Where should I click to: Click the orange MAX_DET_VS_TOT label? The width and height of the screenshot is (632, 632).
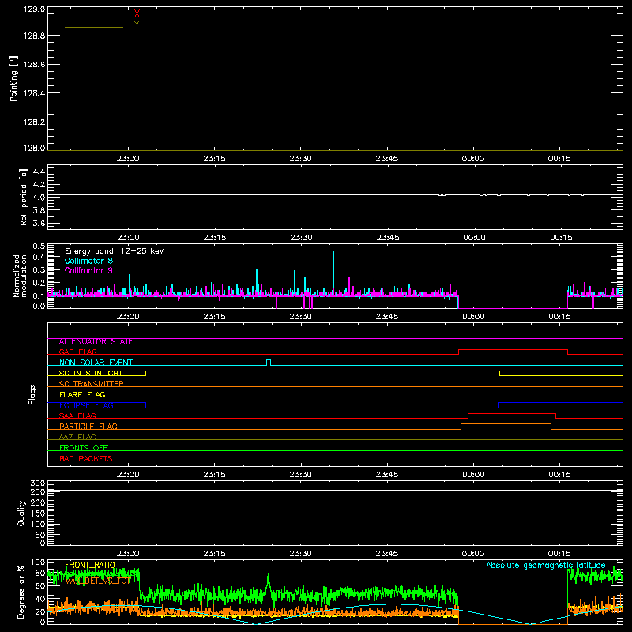[x=98, y=581]
